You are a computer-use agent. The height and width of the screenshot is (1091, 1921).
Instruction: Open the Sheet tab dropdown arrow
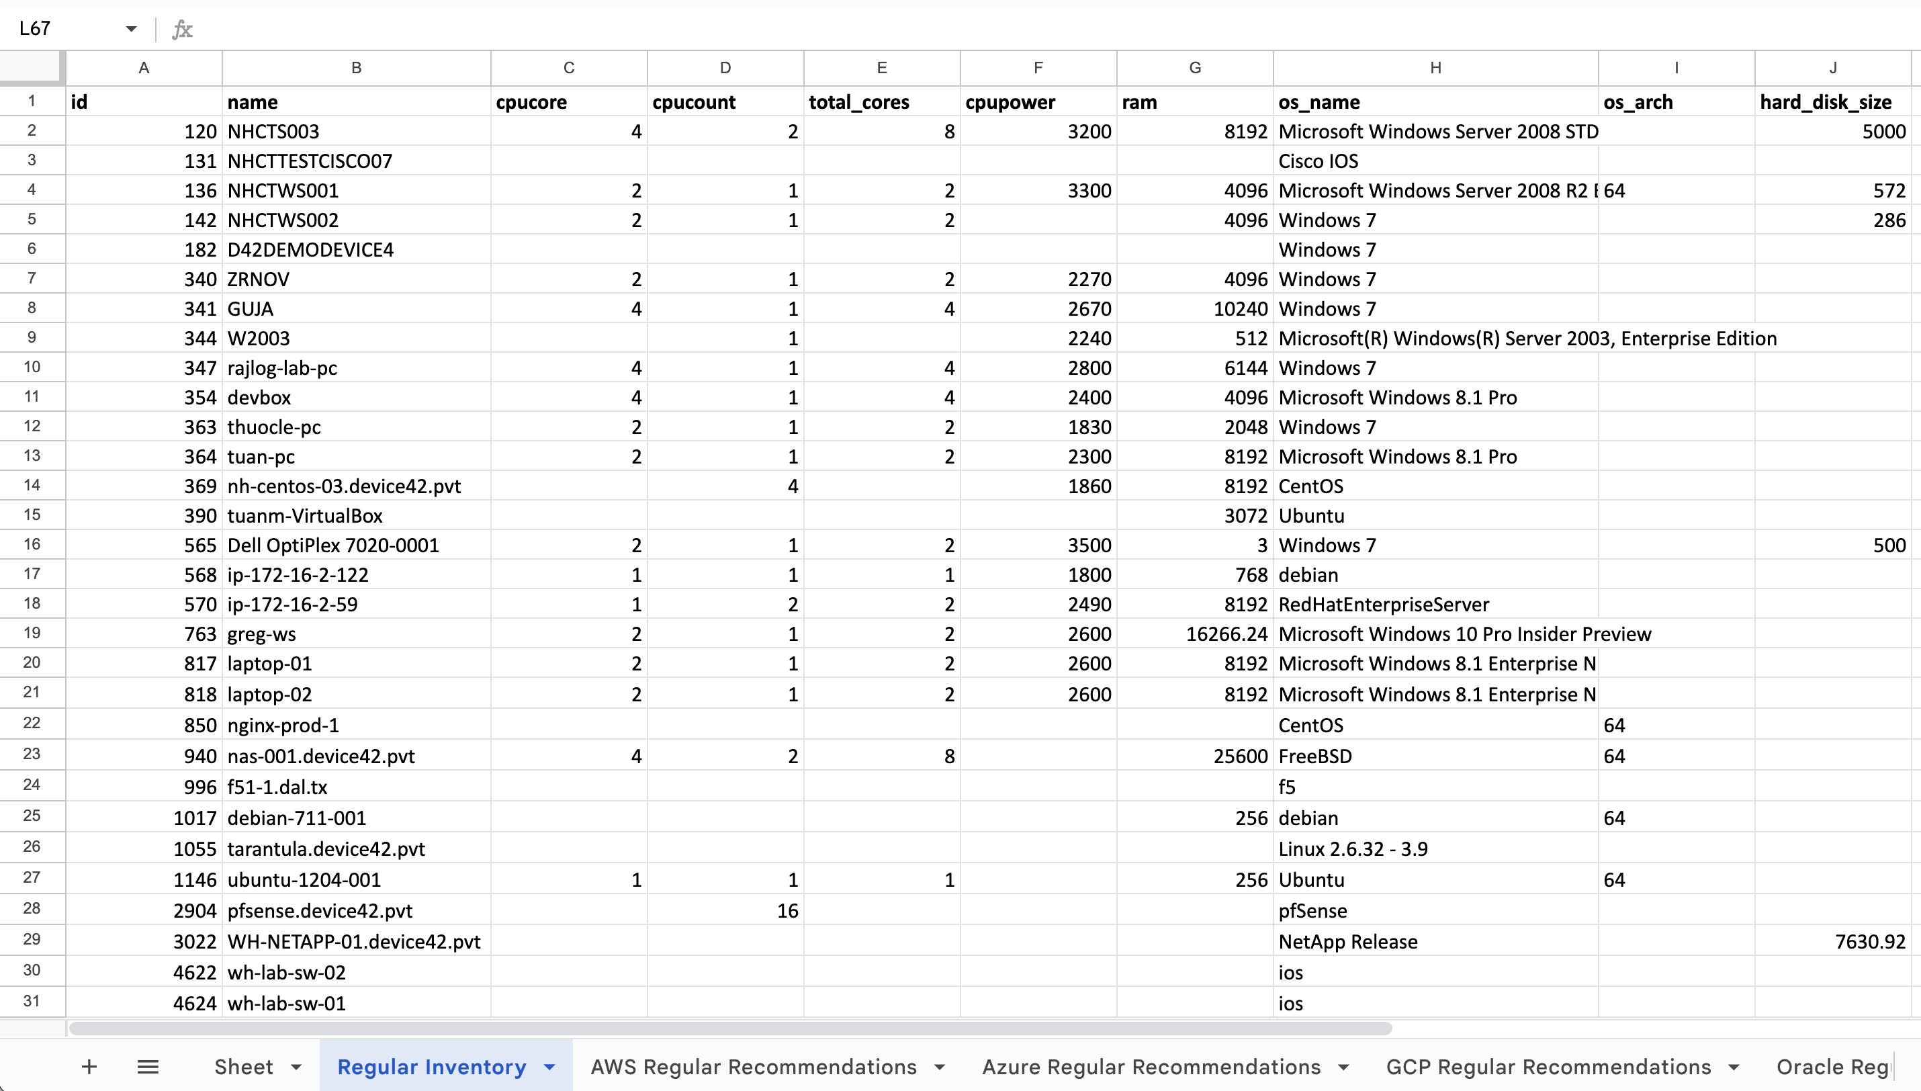298,1066
